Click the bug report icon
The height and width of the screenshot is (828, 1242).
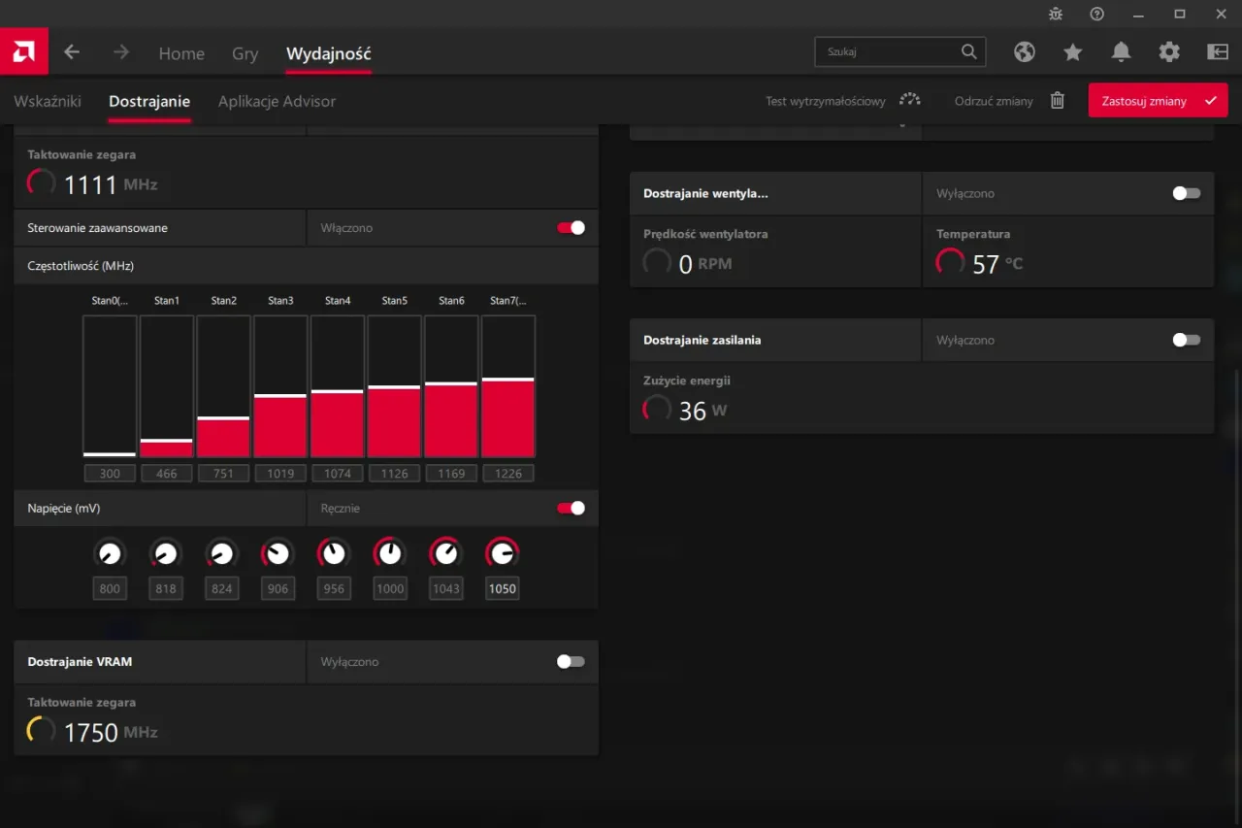pyautogui.click(x=1056, y=14)
